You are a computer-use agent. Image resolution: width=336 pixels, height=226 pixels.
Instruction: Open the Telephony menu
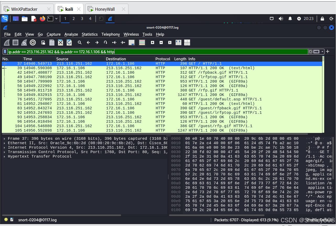point(111,34)
